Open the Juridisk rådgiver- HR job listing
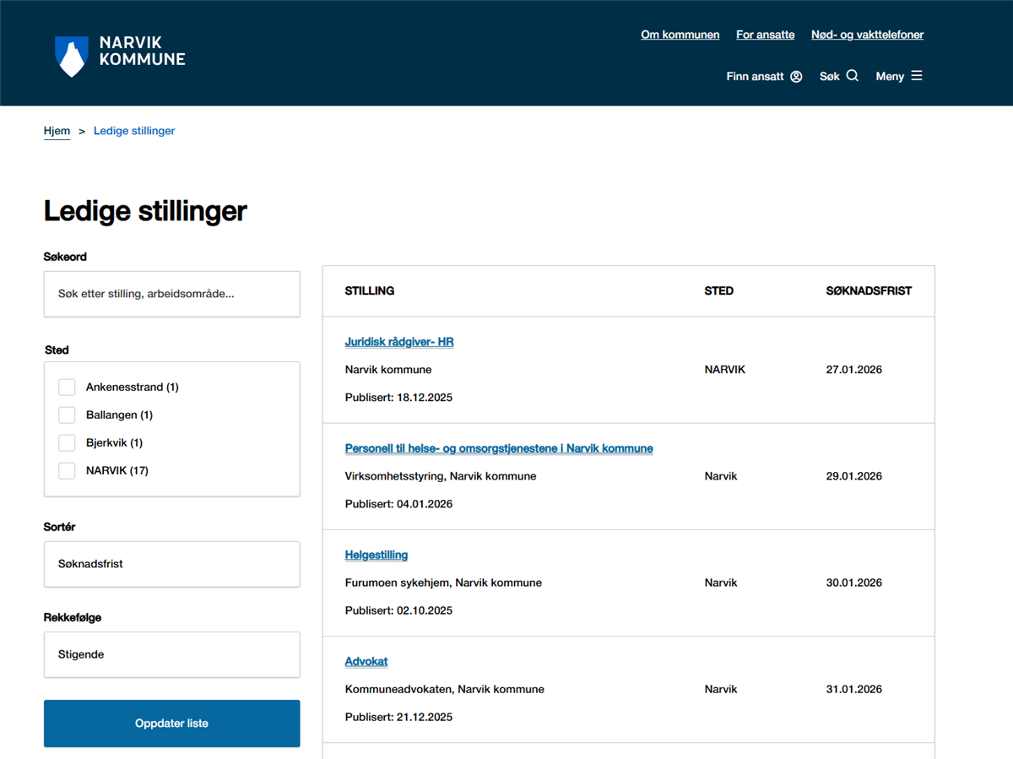The width and height of the screenshot is (1013, 759). click(399, 342)
